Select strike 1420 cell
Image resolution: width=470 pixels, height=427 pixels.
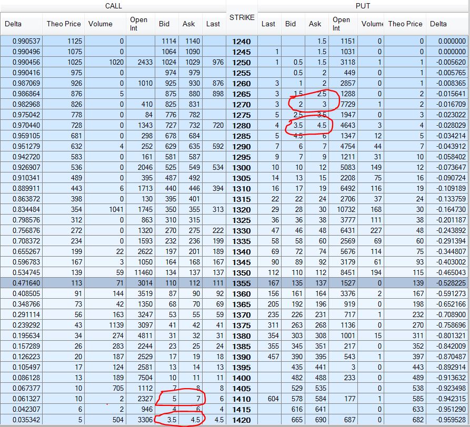pyautogui.click(x=242, y=420)
